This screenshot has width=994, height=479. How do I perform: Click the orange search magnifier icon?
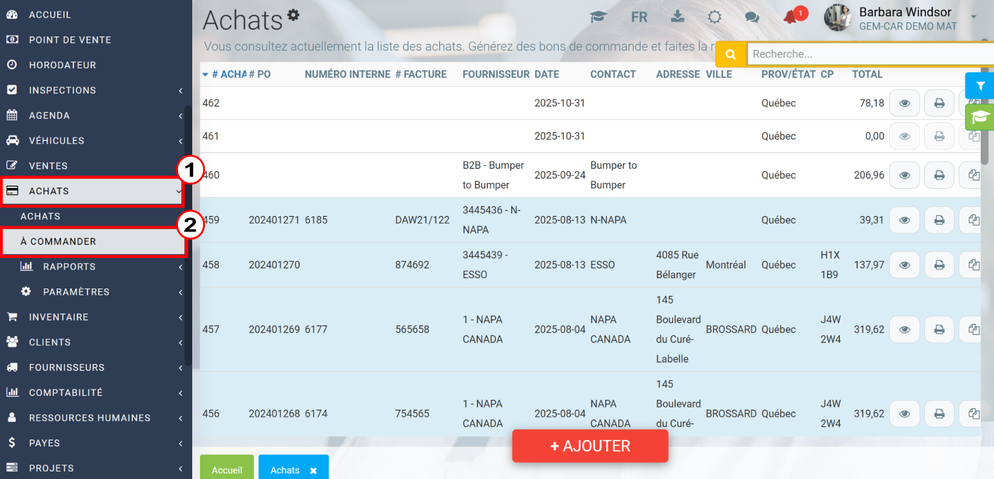[x=731, y=54]
